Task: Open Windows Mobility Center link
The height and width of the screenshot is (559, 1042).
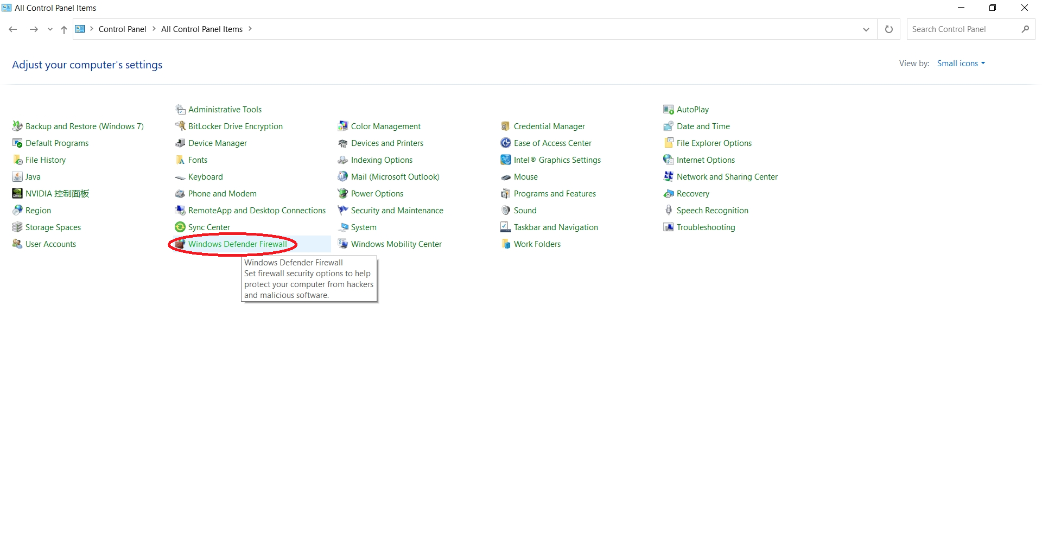Action: [x=396, y=244]
